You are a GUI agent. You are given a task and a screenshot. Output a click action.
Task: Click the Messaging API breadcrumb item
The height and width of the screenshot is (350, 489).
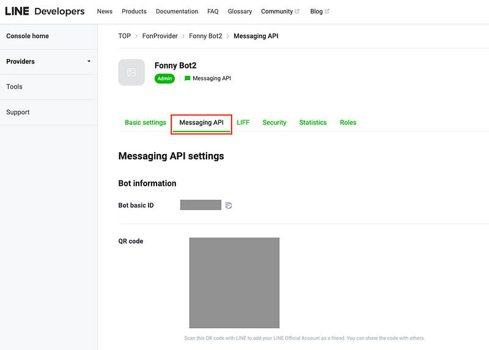tap(256, 36)
